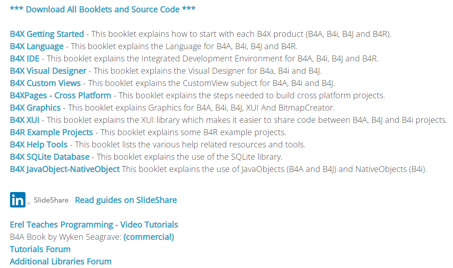This screenshot has height=268, width=453.
Task: Open Download All Booklets and Source Code
Action: (x=102, y=9)
